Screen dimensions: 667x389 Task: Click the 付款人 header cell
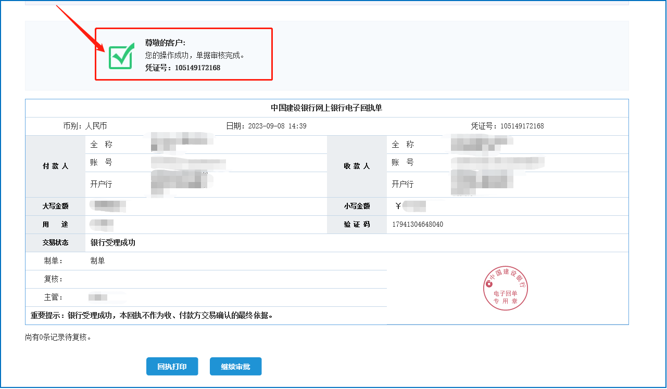click(x=55, y=166)
